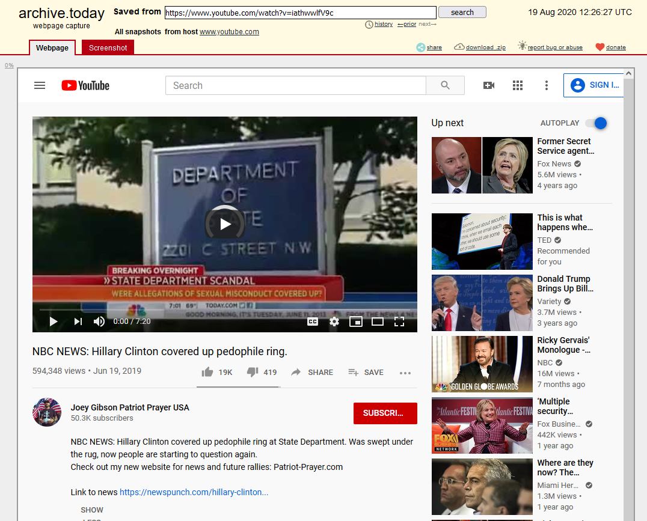This screenshot has height=521, width=647.
Task: Click the video progress bar
Action: pyautogui.click(x=225, y=309)
